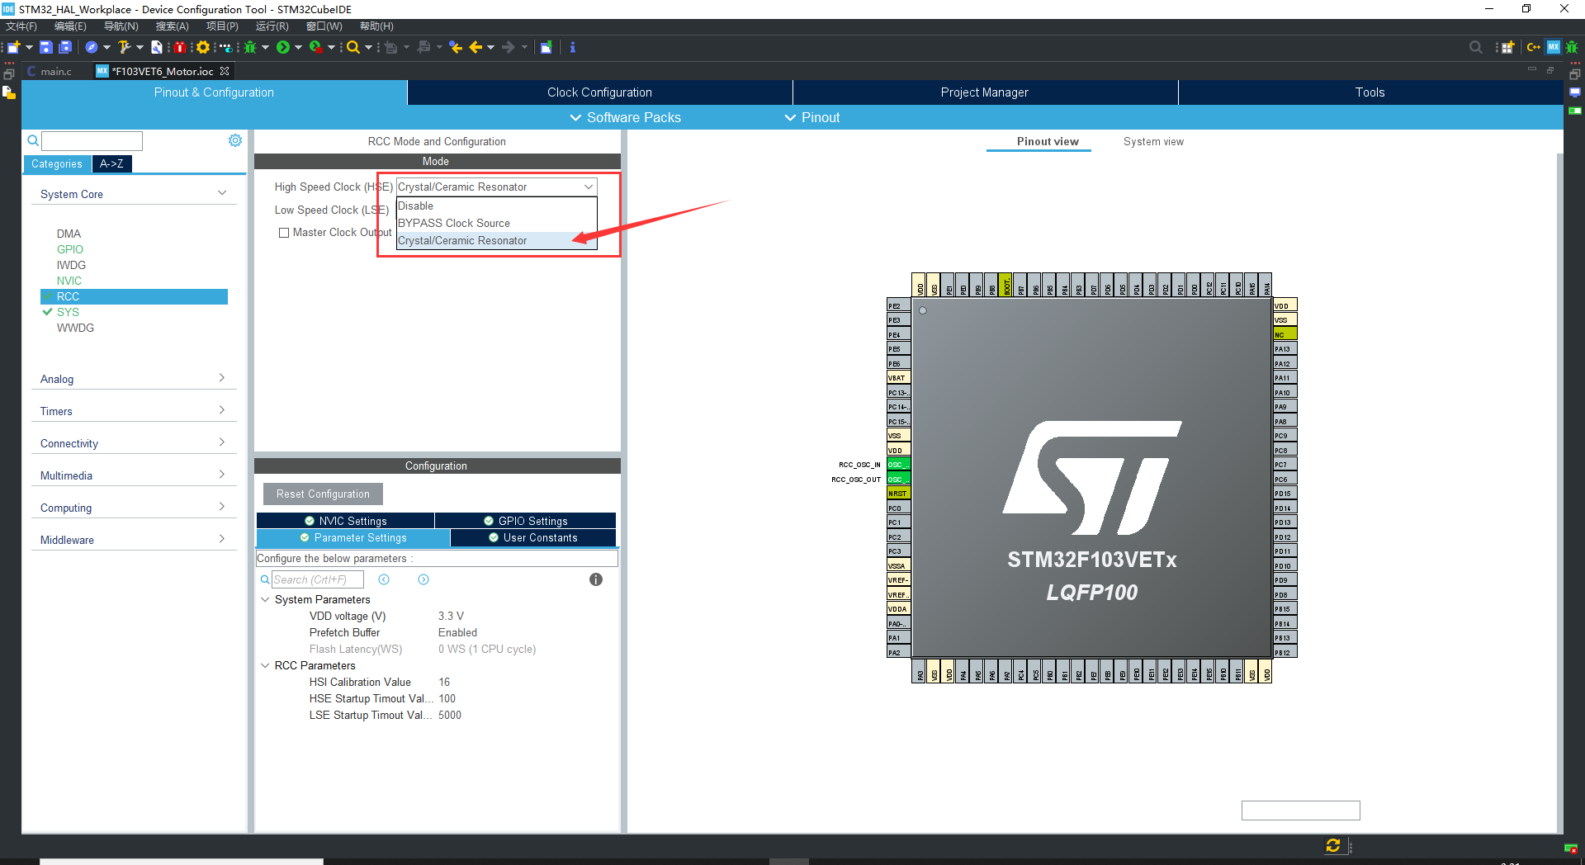The height and width of the screenshot is (865, 1585).
Task: Collapse the RCC Parameters group
Action: click(265, 665)
